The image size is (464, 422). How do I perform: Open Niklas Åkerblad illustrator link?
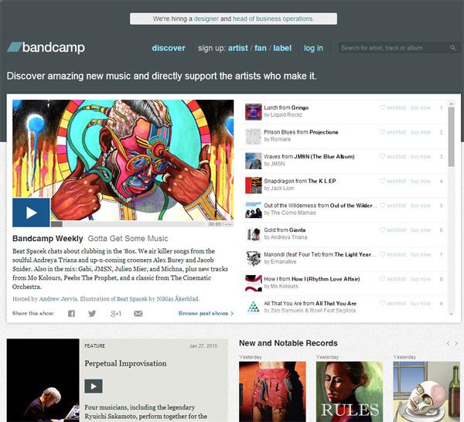pyautogui.click(x=178, y=298)
